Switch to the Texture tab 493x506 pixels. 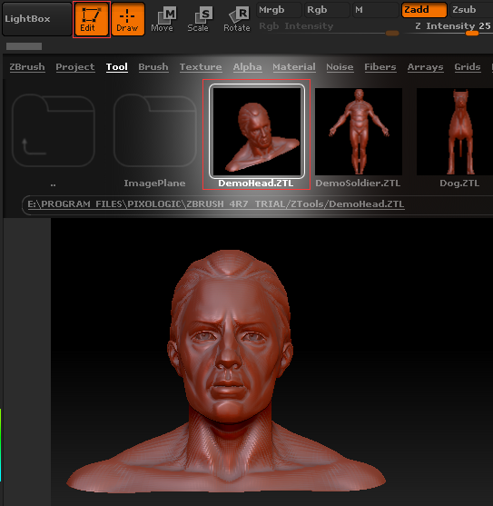coord(201,67)
